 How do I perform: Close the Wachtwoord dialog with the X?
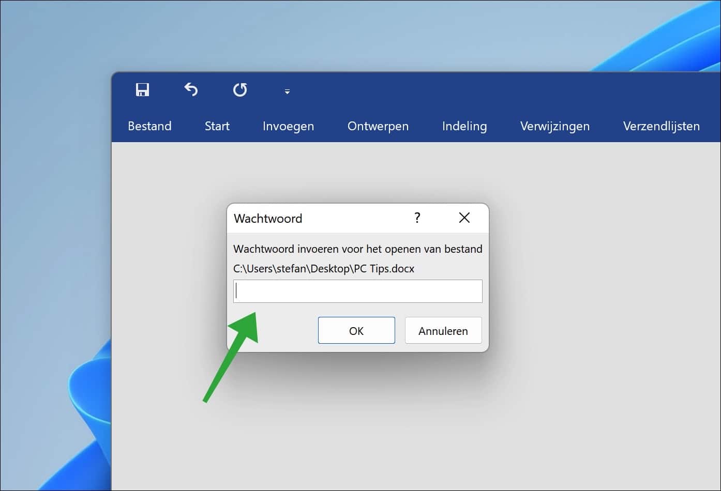[464, 218]
